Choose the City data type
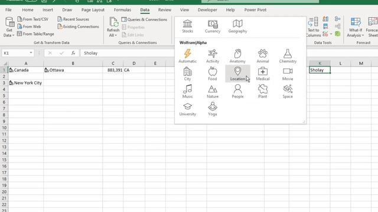 [x=187, y=74]
